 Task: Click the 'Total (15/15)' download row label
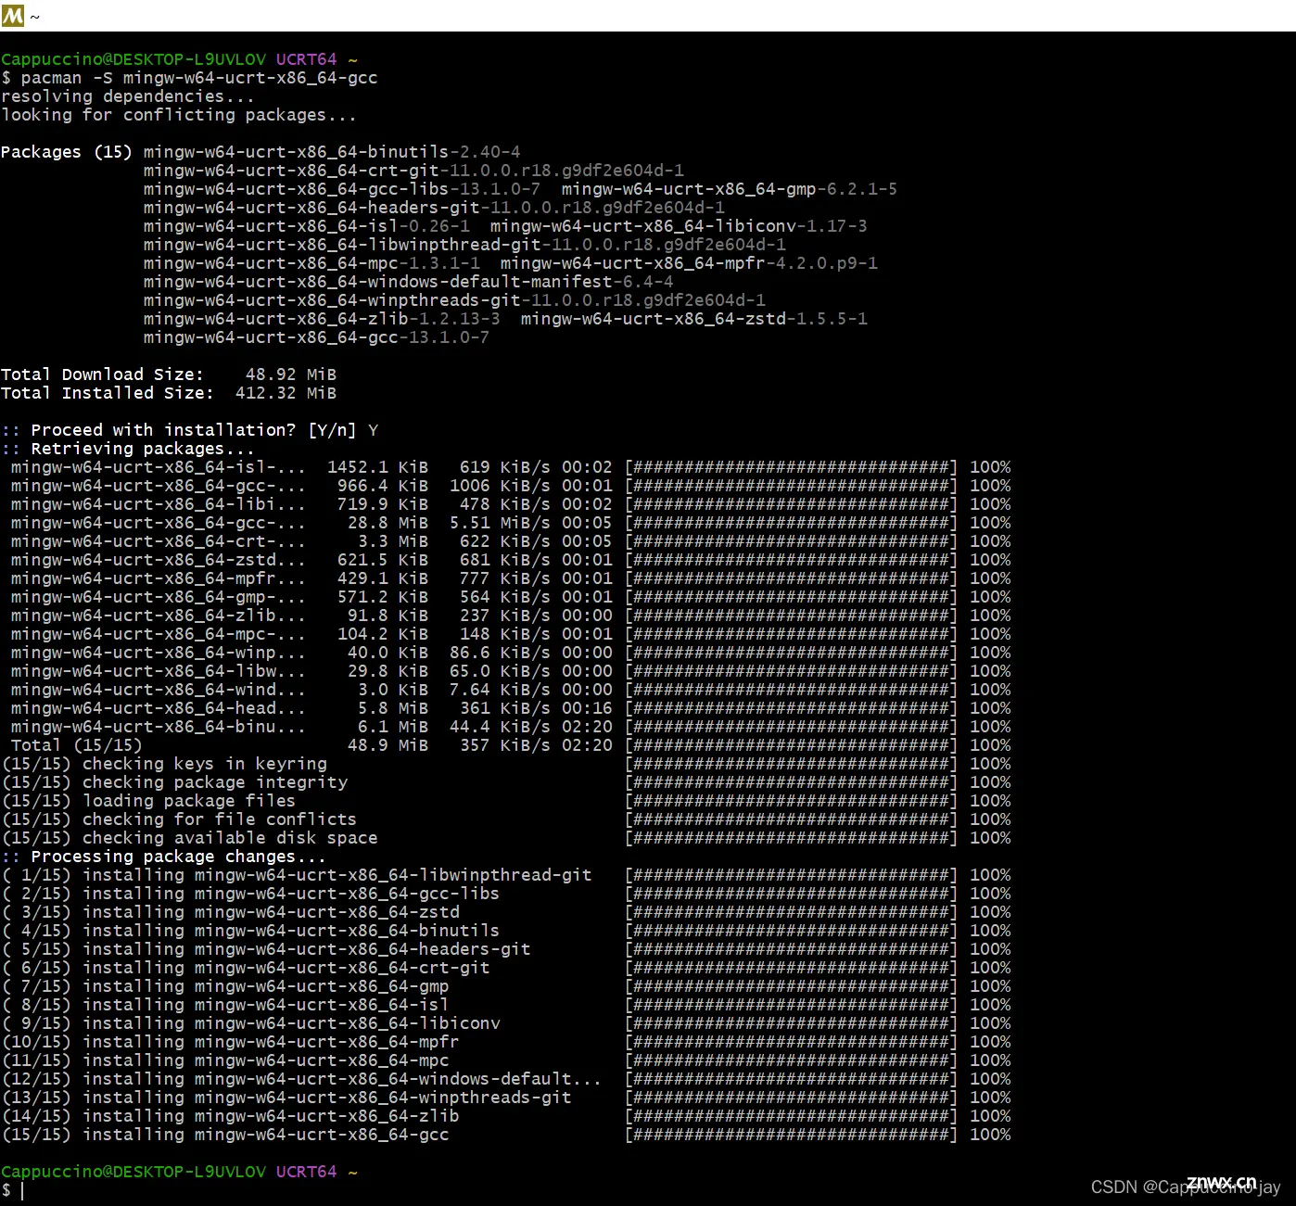coord(76,745)
